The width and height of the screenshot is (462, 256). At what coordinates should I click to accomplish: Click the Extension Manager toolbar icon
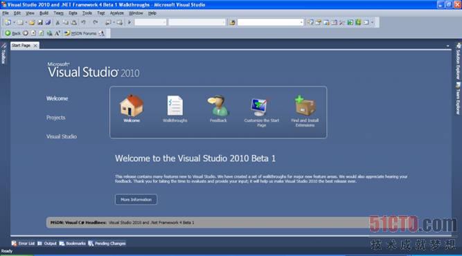pos(358,22)
